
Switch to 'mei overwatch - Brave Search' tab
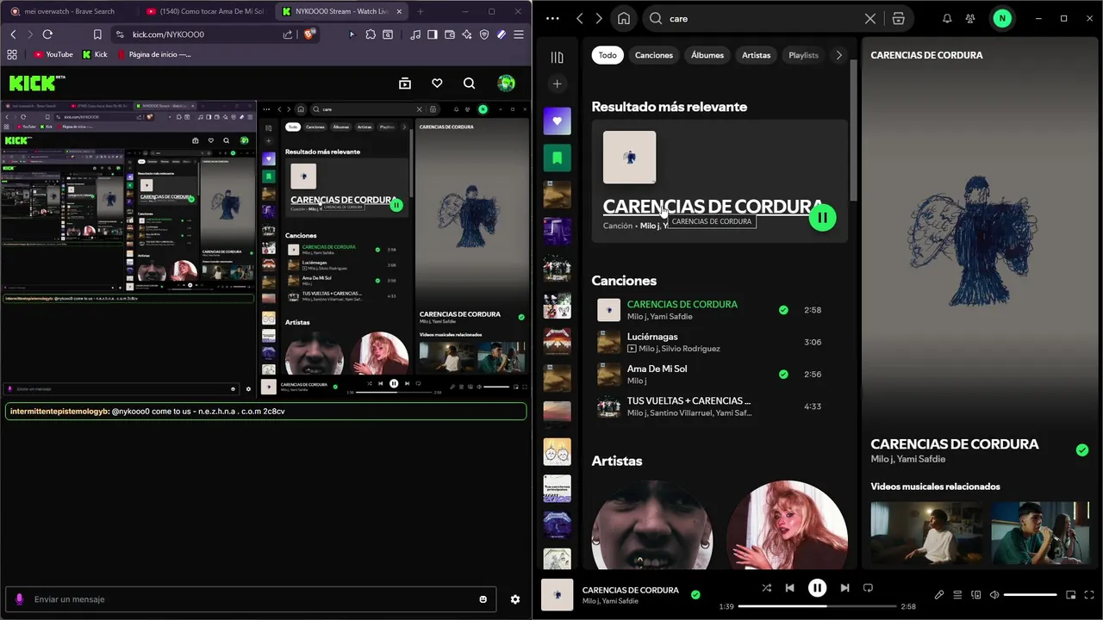point(69,11)
